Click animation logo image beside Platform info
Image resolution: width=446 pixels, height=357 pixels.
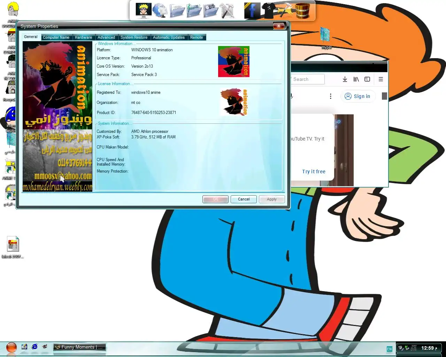tap(233, 61)
